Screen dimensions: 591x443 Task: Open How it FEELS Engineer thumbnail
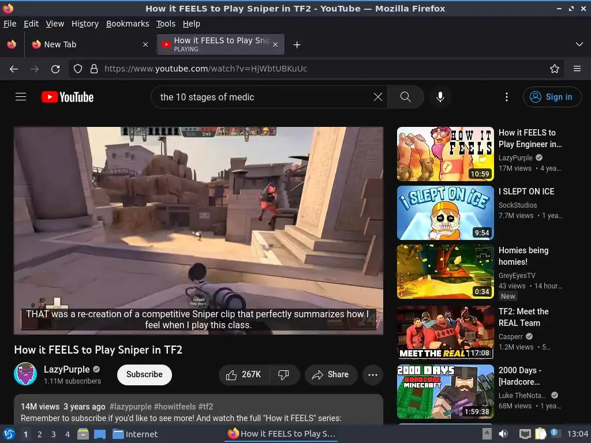pos(445,153)
